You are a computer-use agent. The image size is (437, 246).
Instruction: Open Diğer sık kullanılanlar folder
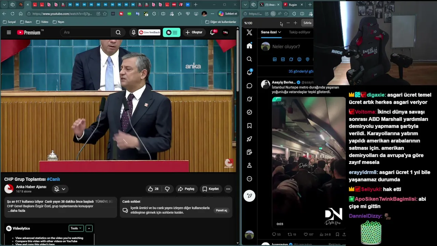tap(221, 22)
